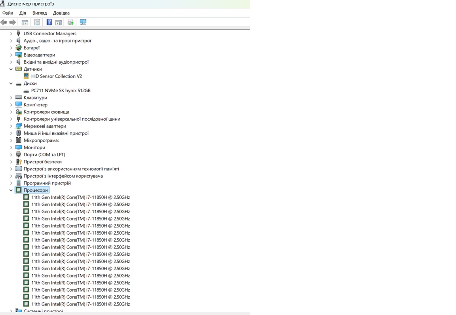Select the Програмний пристрій label
The height and width of the screenshot is (315, 456).
tap(47, 183)
